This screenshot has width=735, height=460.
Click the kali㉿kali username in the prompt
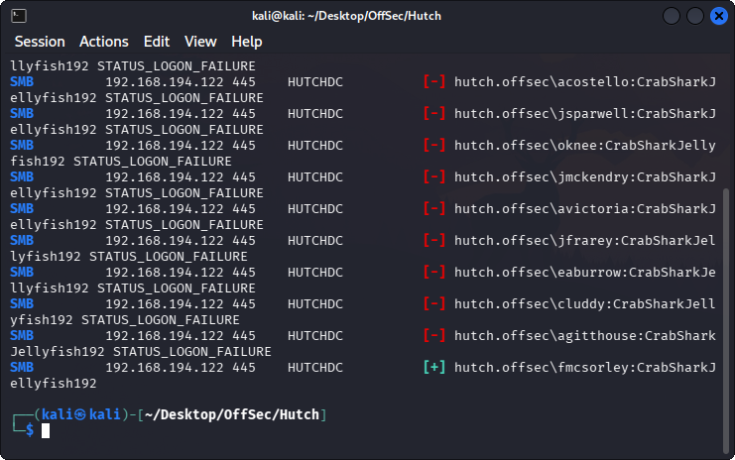click(x=81, y=414)
